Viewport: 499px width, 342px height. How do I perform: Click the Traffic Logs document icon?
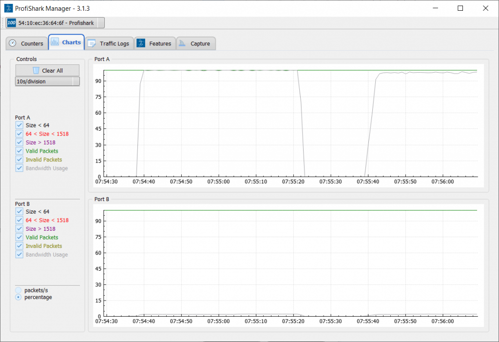[x=92, y=43]
